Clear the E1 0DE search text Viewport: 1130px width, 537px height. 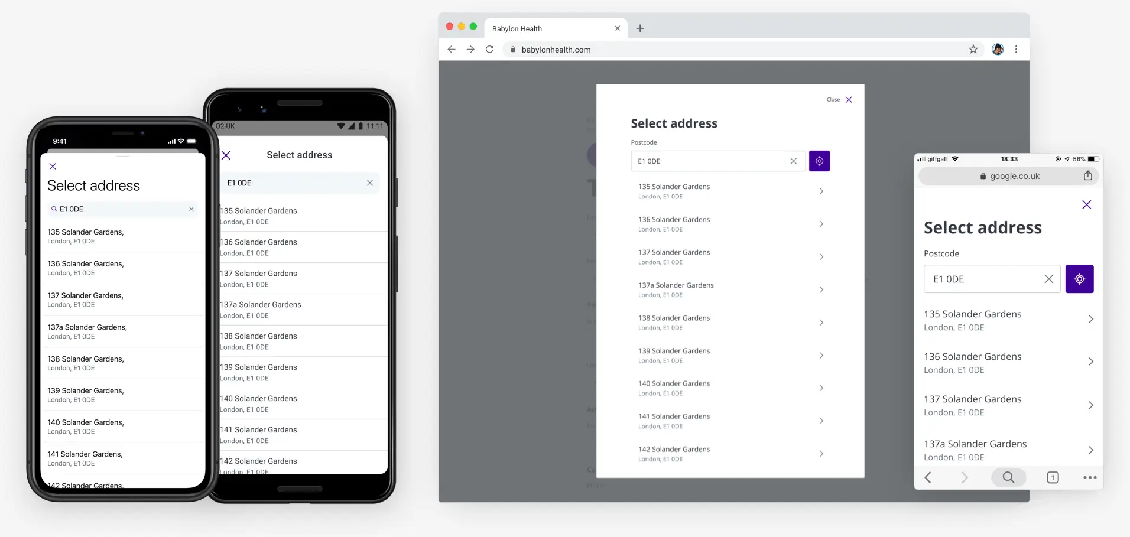point(794,161)
